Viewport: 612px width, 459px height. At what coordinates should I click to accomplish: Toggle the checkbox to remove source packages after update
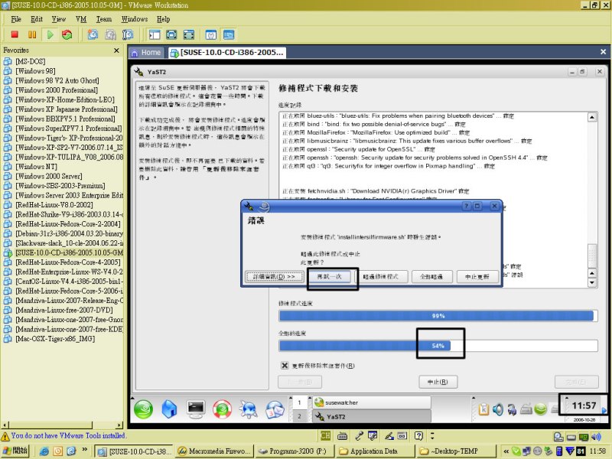click(x=285, y=366)
